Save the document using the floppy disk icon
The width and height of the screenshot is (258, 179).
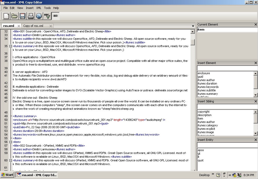click(23, 16)
